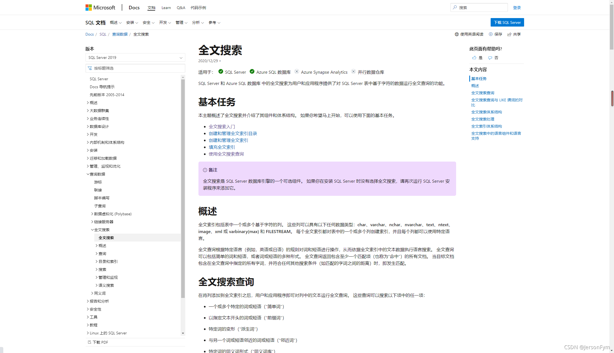Click the 登录 sign-in link

pos(517,8)
